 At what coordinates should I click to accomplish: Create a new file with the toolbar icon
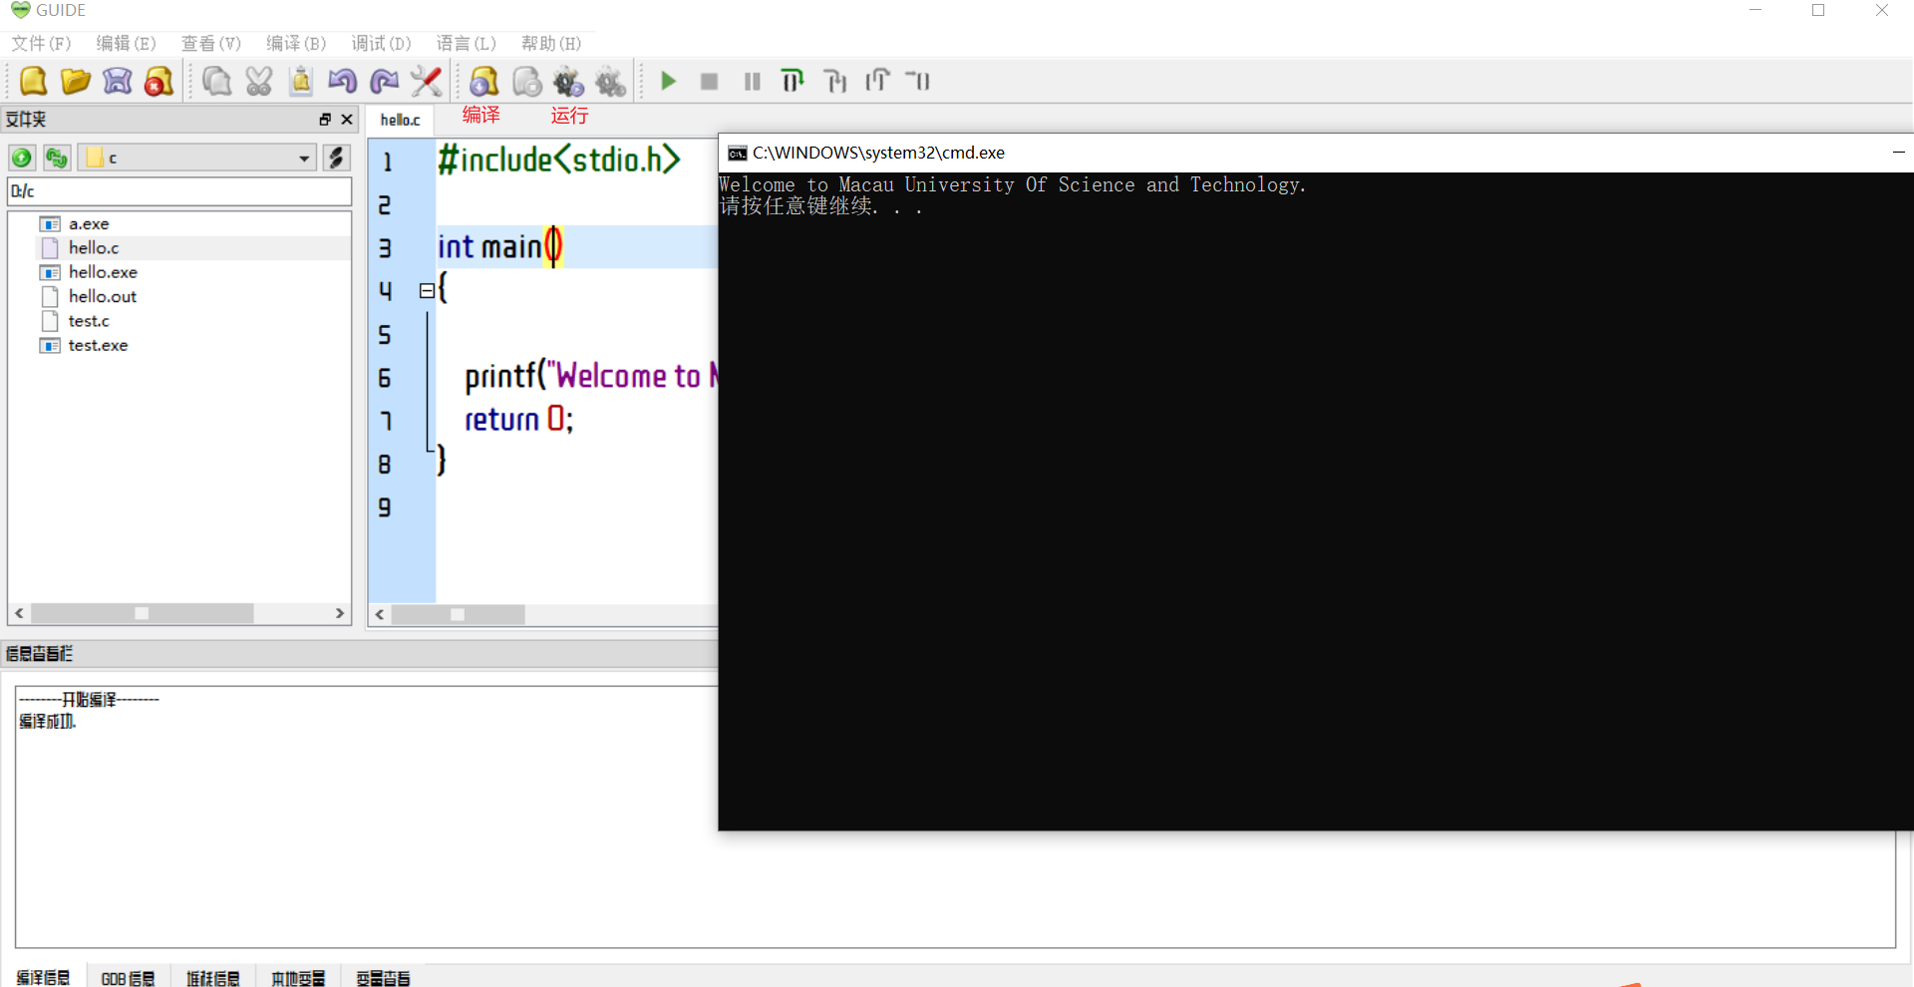click(x=33, y=81)
